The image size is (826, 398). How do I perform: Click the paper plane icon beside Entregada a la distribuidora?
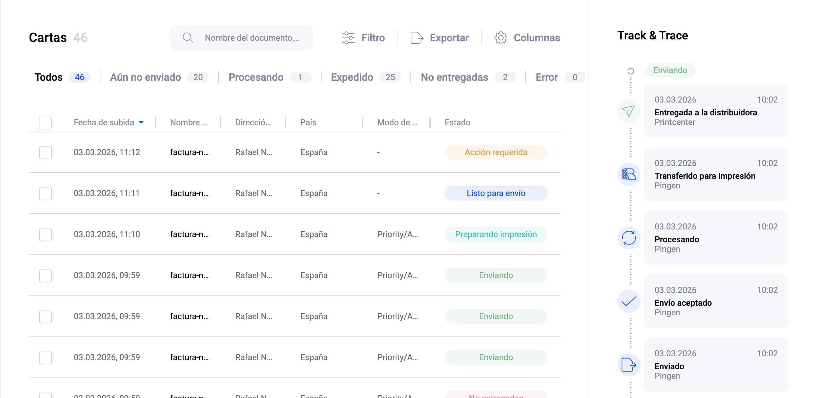[628, 111]
